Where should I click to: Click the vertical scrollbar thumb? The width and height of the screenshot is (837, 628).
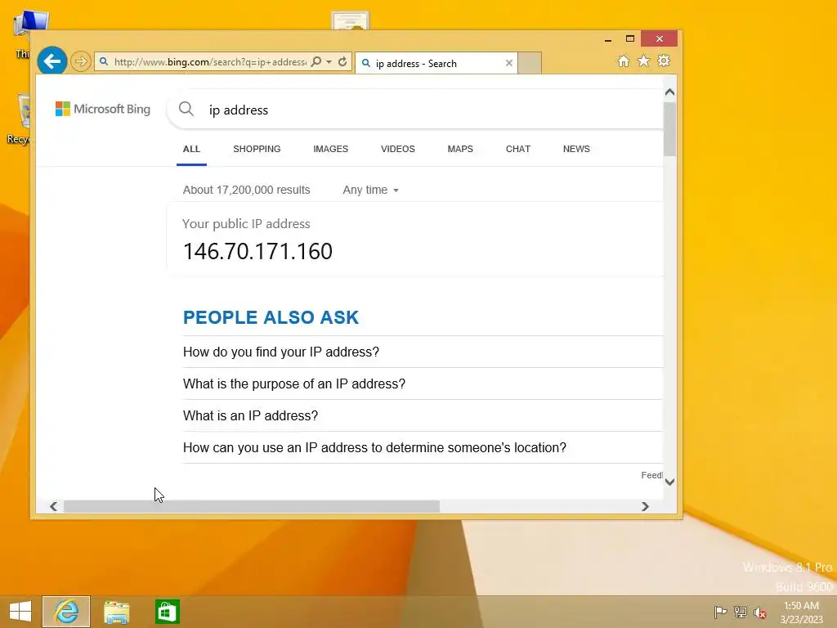670,129
